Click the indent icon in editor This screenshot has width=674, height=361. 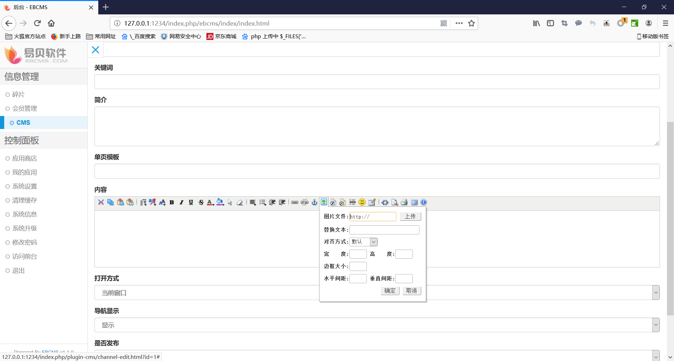(282, 202)
